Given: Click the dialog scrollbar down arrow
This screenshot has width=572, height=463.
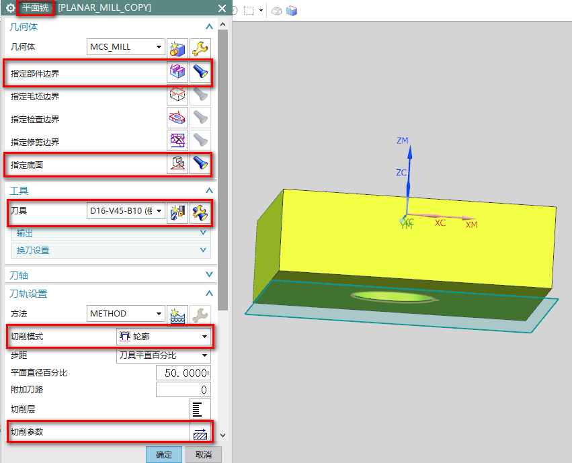Looking at the screenshot, I should (x=223, y=436).
